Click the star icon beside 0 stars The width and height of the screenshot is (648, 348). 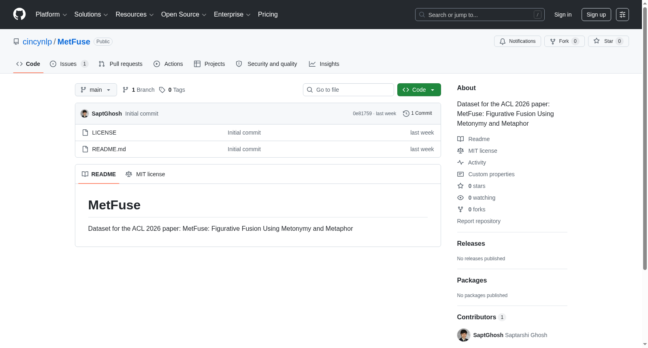(460, 186)
